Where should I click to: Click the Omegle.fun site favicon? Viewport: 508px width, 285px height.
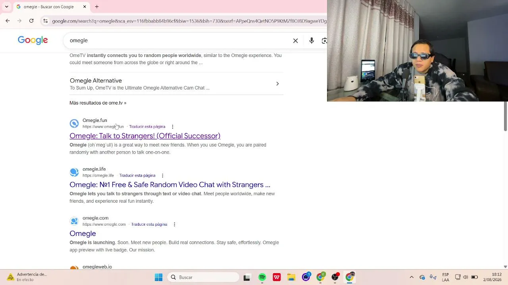[74, 123]
